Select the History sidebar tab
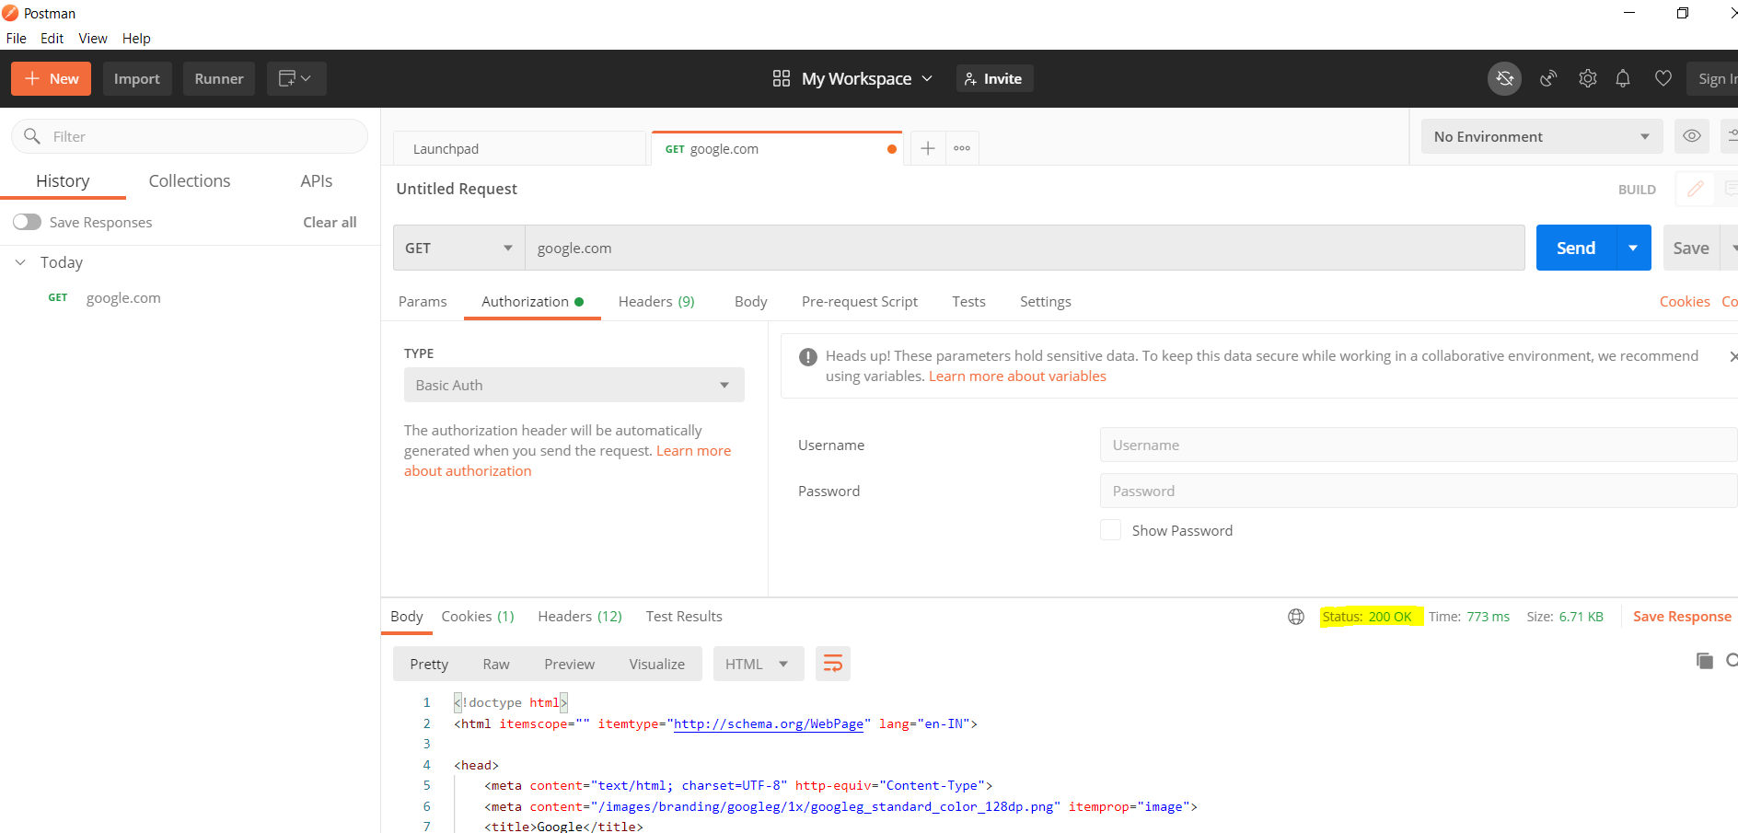 pos(63,181)
